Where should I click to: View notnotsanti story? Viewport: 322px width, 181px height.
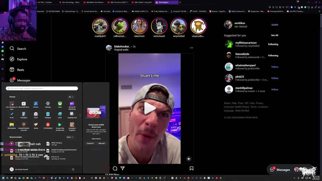[x=159, y=28]
